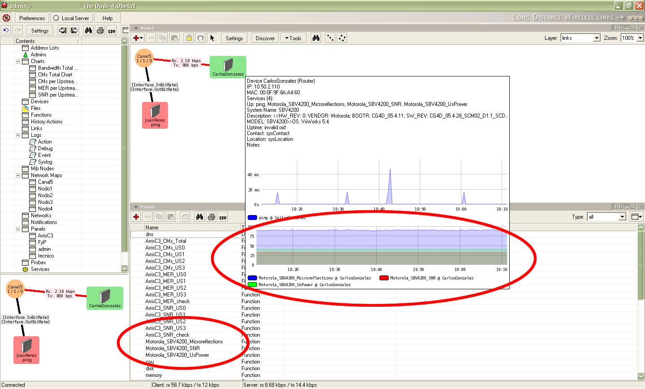Open the Preferences button
Image resolution: width=645 pixels, height=389 pixels.
pos(32,18)
